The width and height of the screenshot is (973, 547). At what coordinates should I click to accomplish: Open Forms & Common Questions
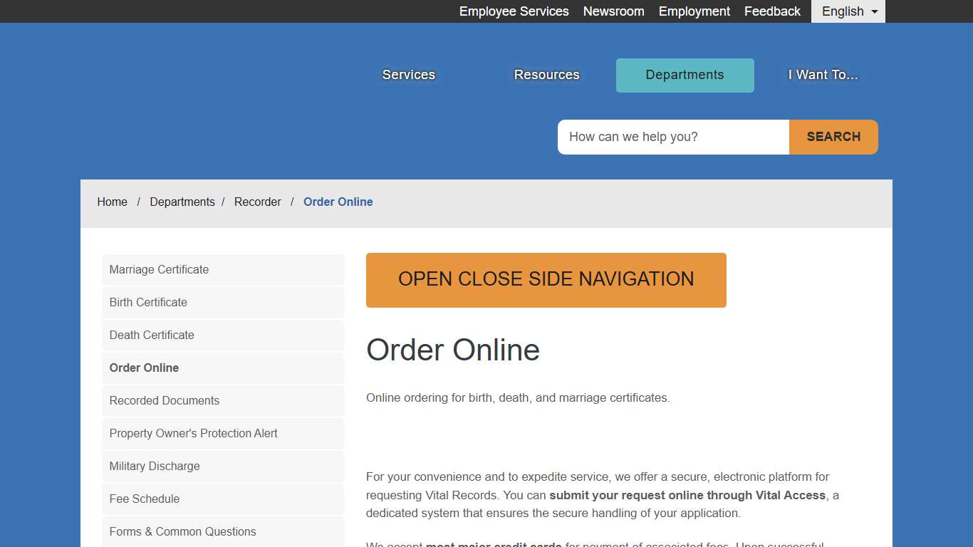[182, 531]
